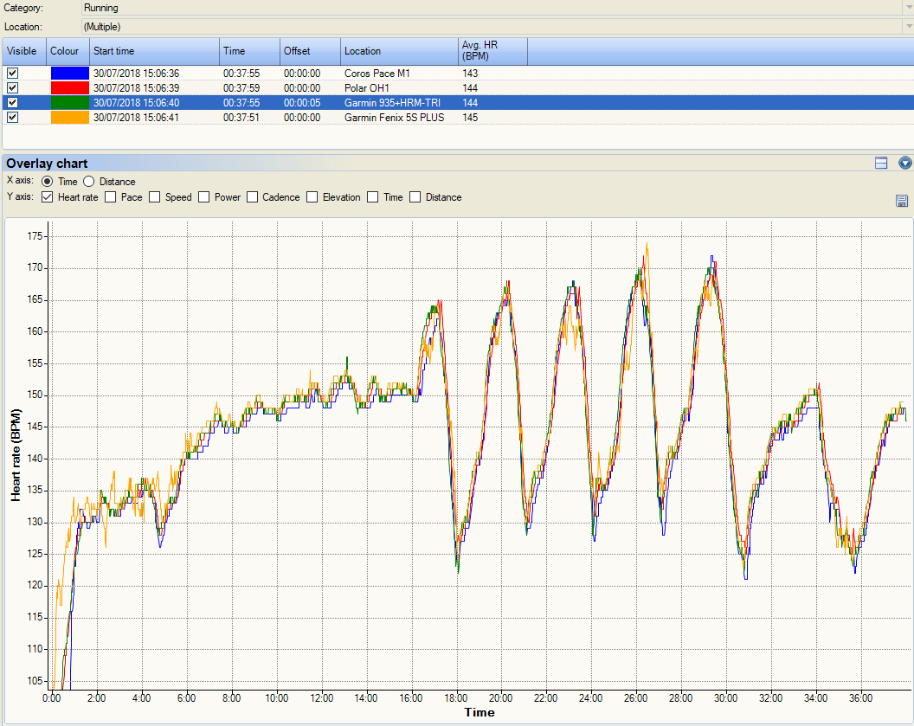
Task: Enable the Speed Y axis checkbox
Action: point(155,197)
